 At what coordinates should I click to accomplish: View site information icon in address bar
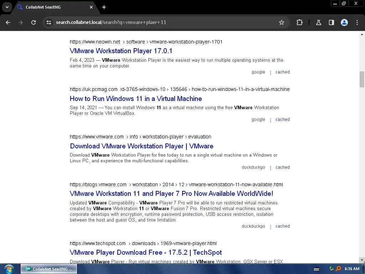click(x=49, y=22)
